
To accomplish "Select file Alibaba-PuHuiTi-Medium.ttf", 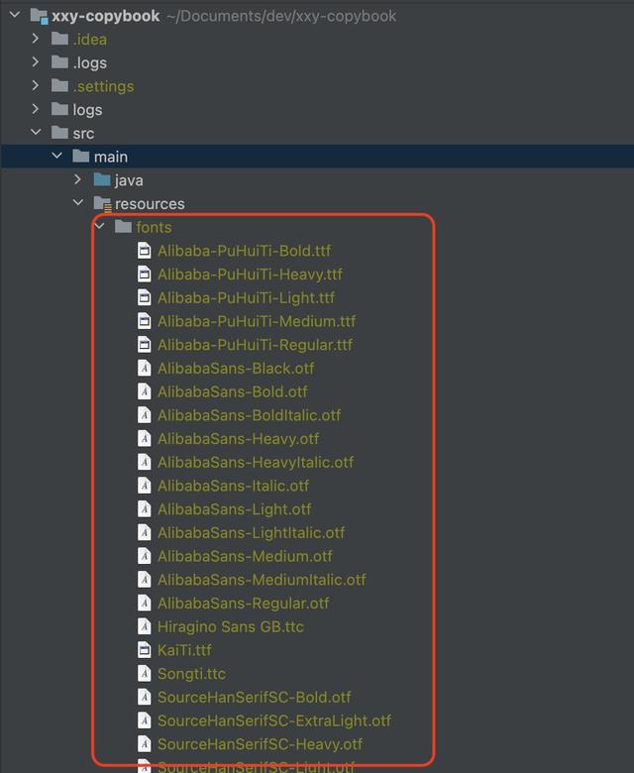I will click(x=257, y=321).
